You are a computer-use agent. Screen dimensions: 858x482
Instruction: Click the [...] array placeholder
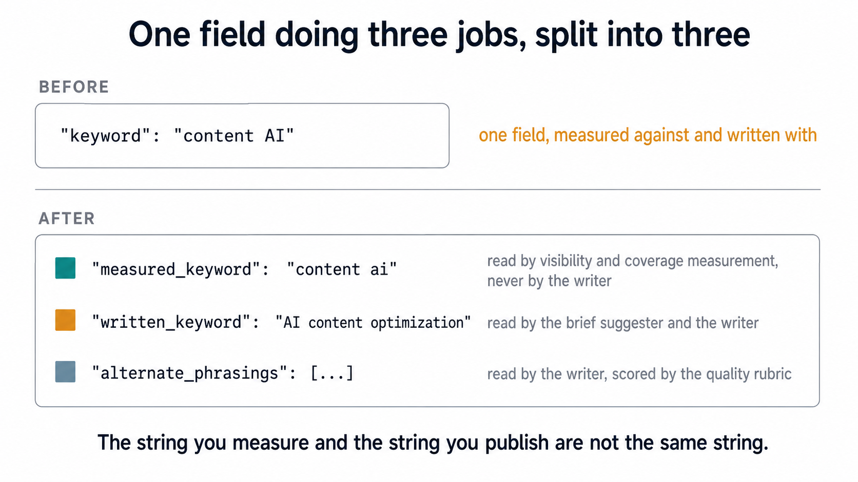pos(332,372)
